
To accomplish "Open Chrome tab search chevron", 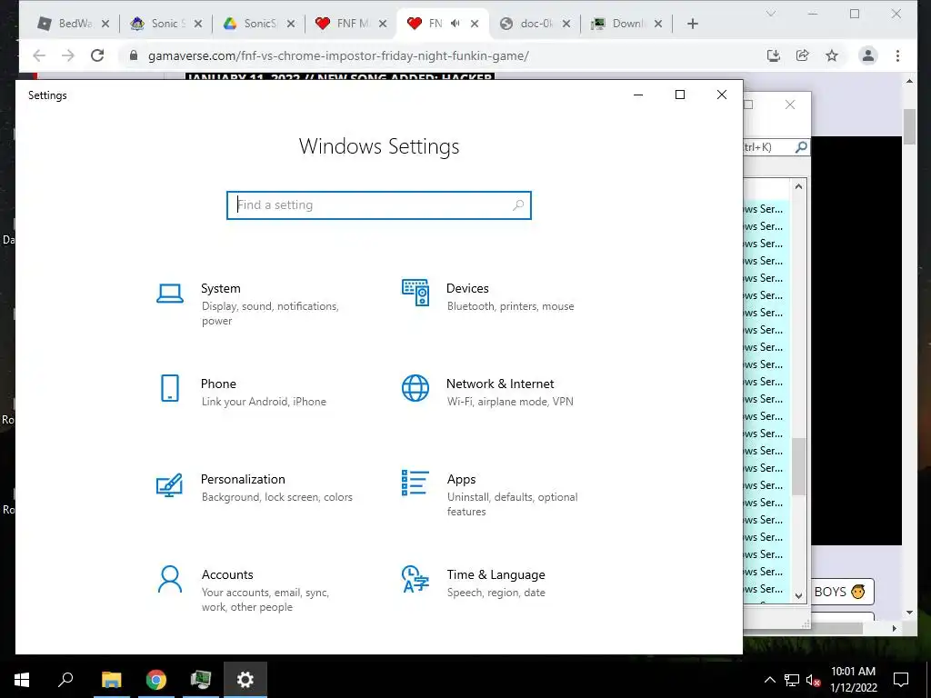I will click(x=771, y=14).
